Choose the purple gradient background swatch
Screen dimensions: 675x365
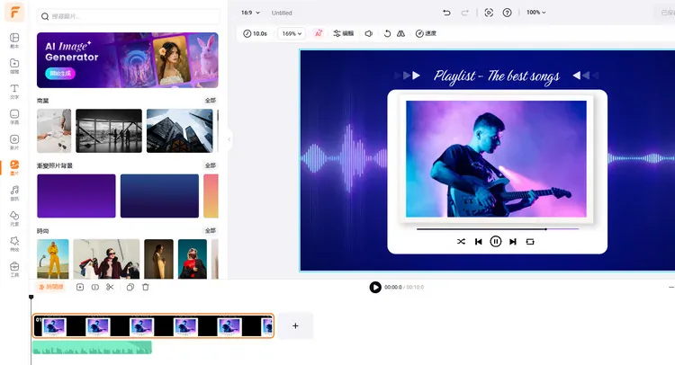point(76,196)
